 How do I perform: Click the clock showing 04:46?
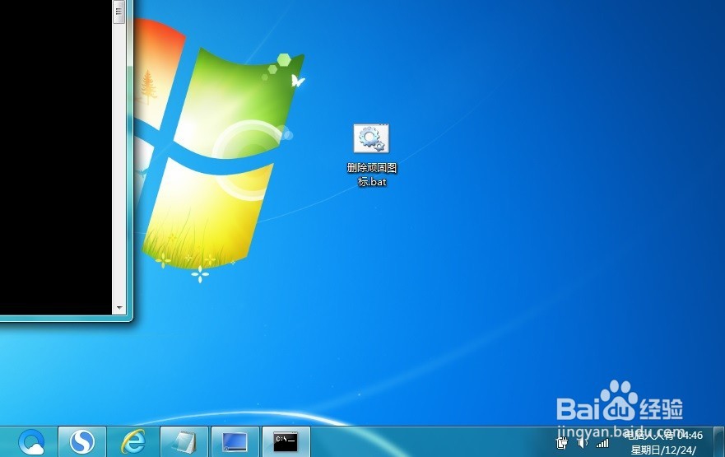pyautogui.click(x=690, y=436)
